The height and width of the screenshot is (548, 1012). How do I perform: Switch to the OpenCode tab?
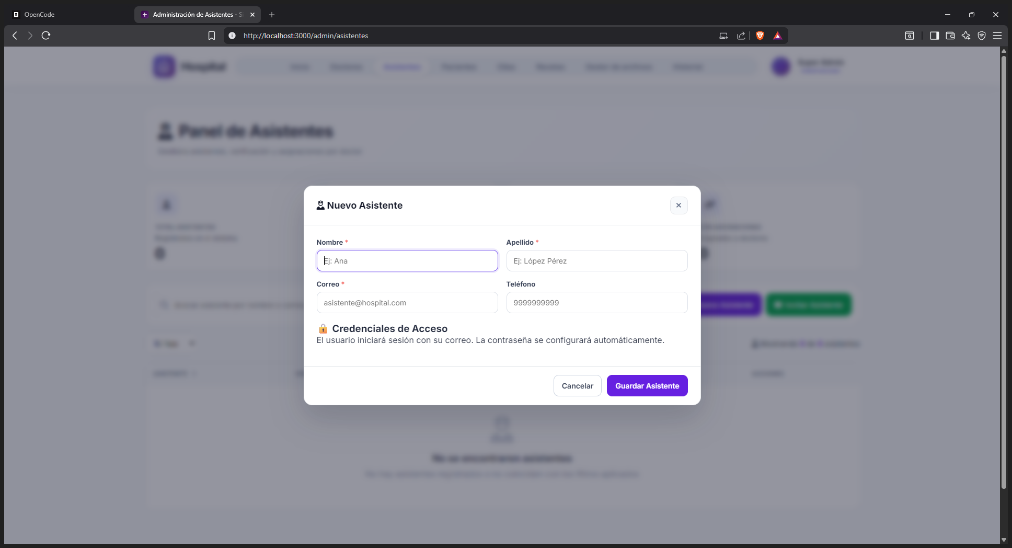[68, 15]
